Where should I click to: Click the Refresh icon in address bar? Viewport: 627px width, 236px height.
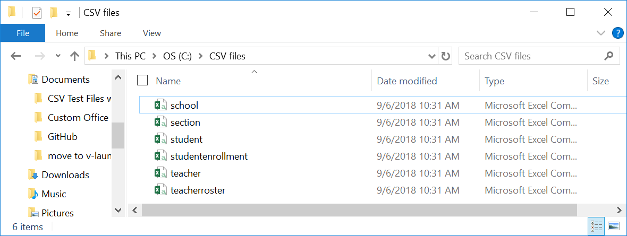point(445,56)
